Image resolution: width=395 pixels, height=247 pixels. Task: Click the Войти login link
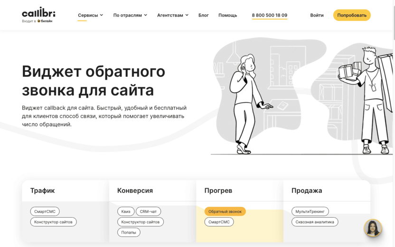pos(317,15)
